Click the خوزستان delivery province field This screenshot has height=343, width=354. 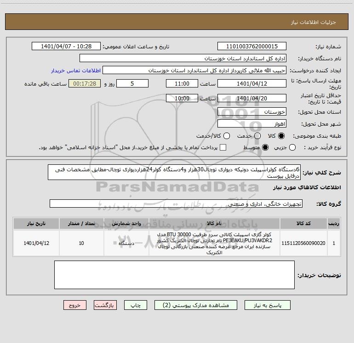[x=252, y=112]
